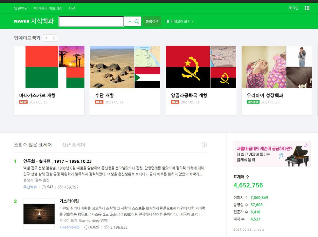Show next 업데이트백과 items

point(53,38)
